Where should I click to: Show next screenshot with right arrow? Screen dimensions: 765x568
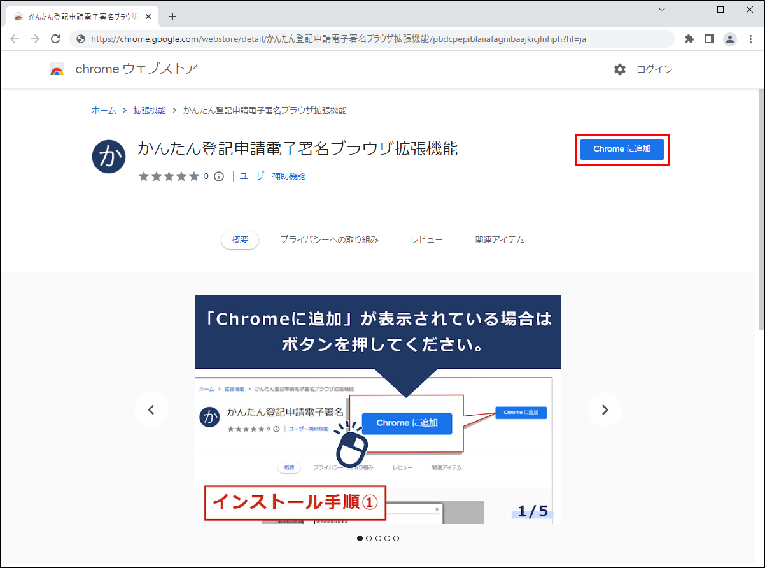(605, 409)
